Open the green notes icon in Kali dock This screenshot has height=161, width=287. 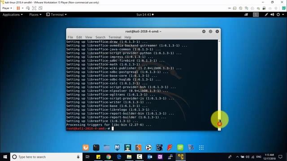click(x=180, y=148)
